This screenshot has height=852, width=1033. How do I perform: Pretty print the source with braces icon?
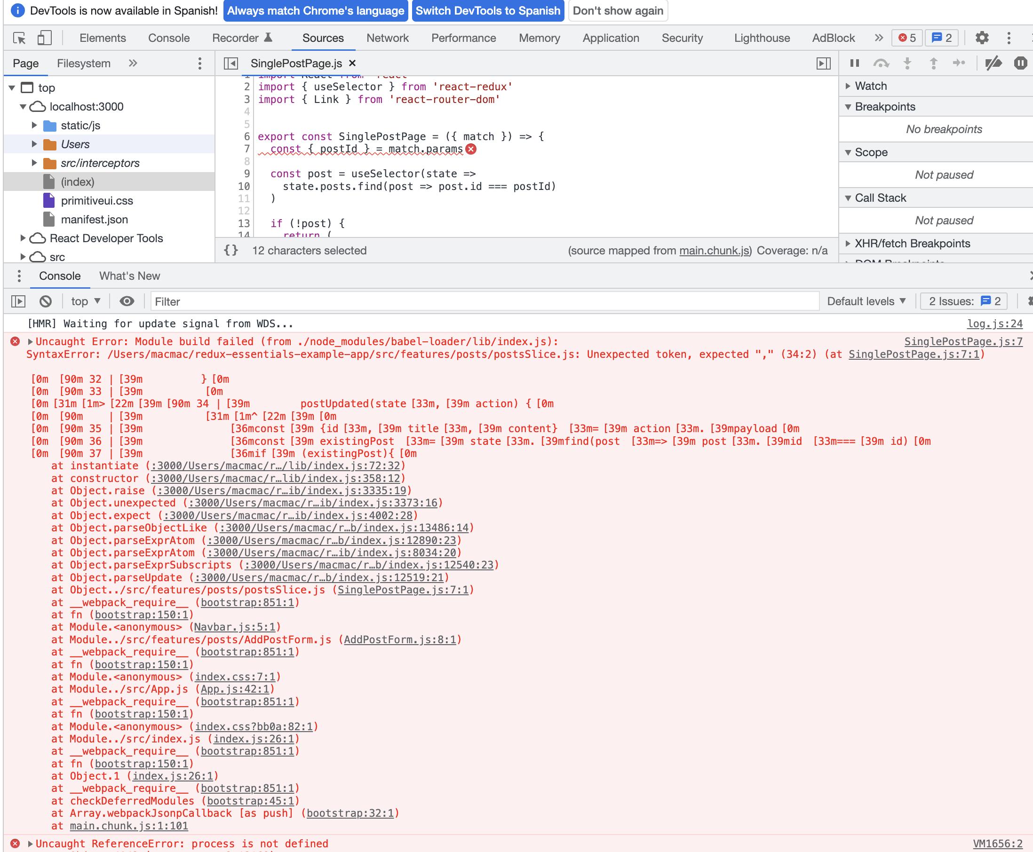pyautogui.click(x=231, y=250)
